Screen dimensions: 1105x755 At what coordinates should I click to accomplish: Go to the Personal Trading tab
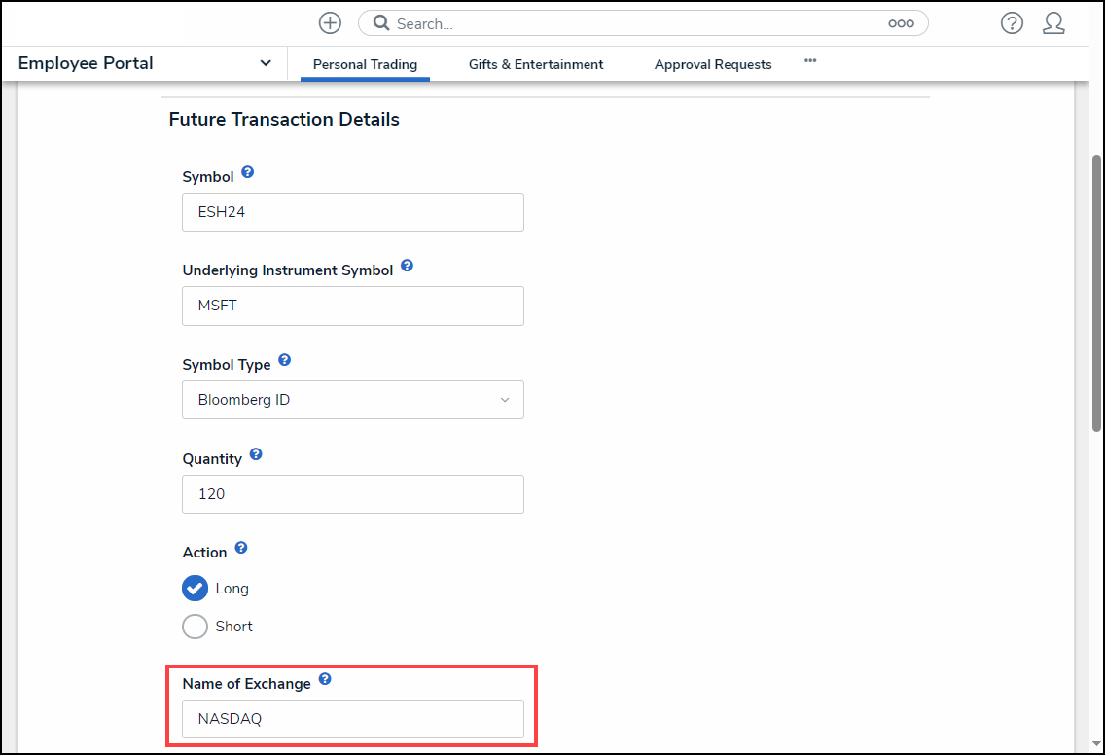pos(365,64)
